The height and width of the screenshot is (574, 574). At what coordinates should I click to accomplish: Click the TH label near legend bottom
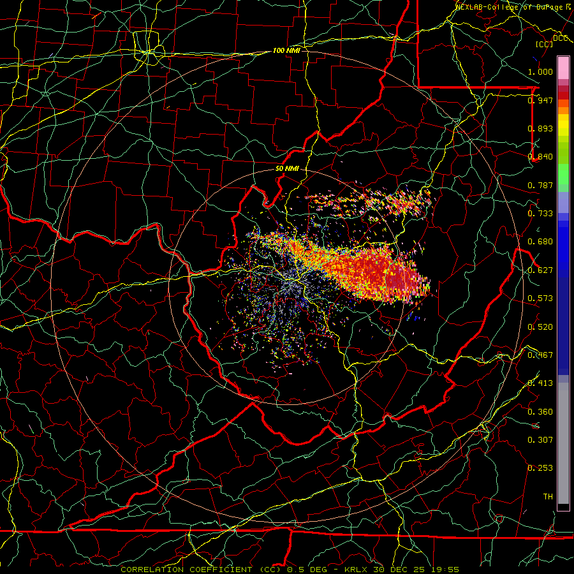click(548, 496)
